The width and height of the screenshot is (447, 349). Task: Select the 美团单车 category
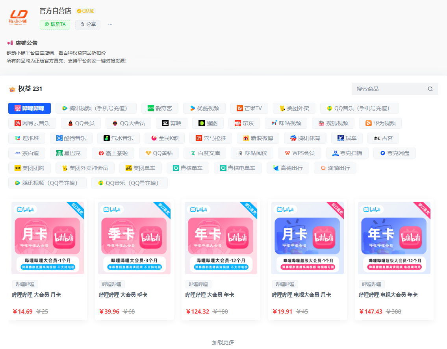pyautogui.click(x=141, y=168)
